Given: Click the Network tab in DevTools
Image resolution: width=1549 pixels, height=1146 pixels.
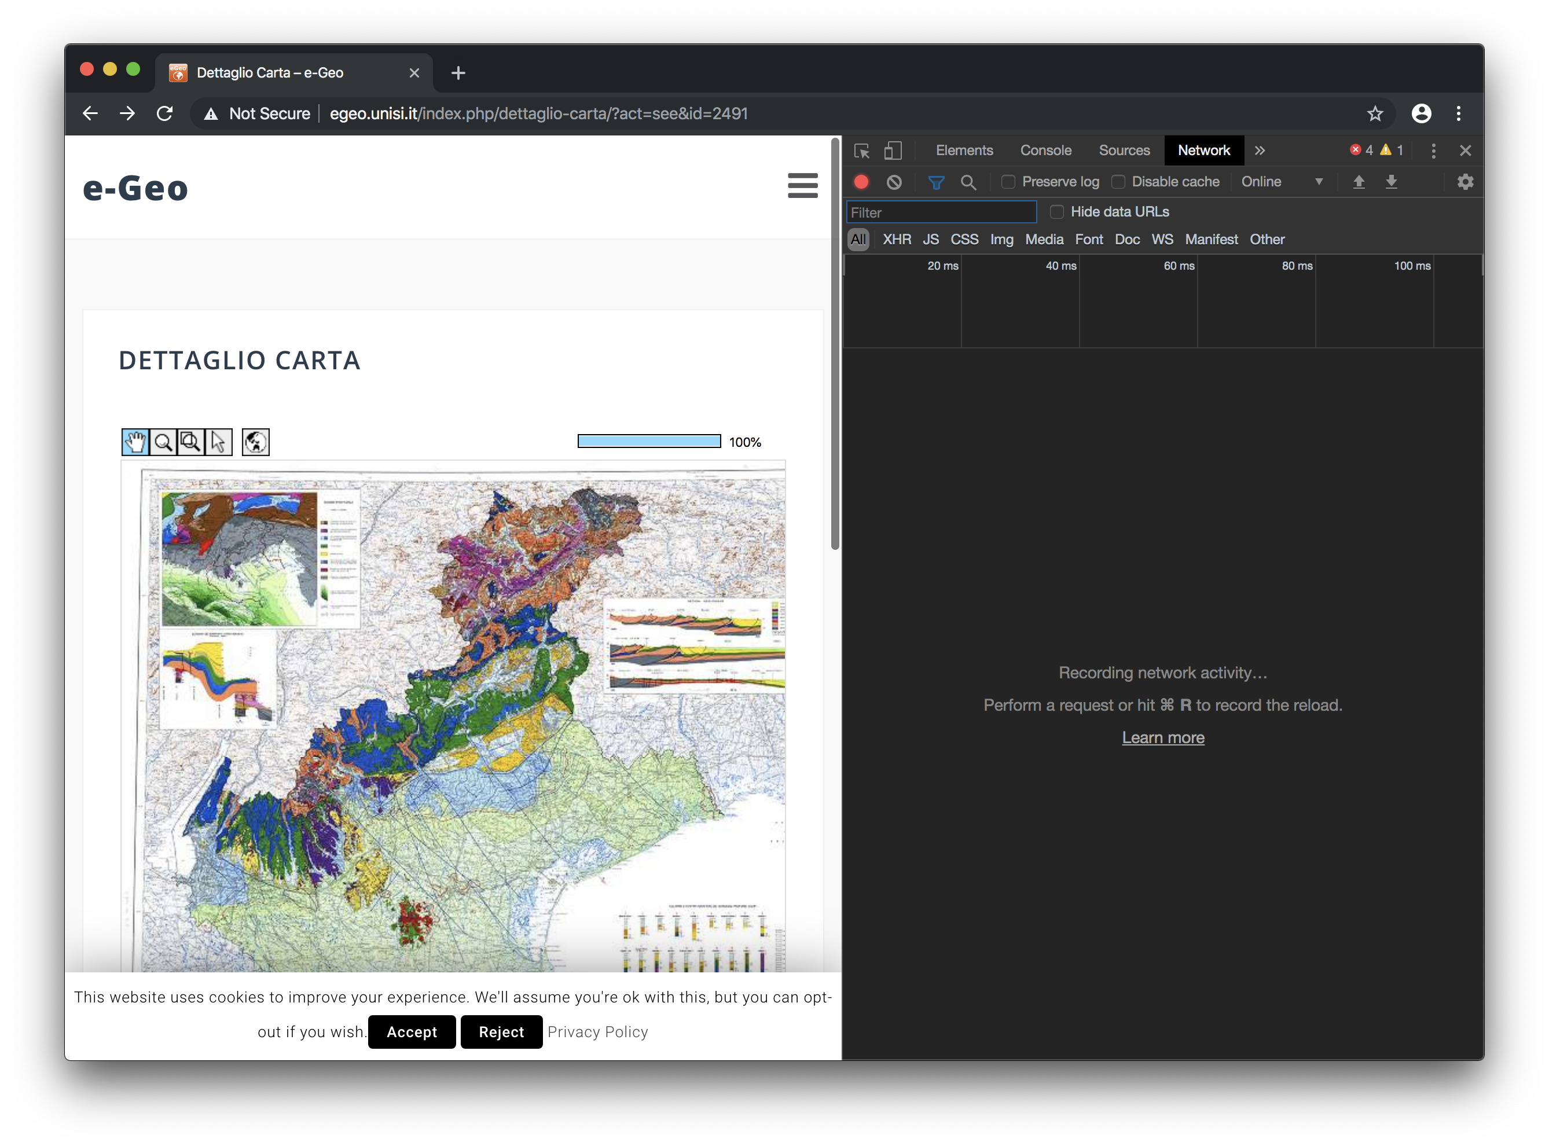Looking at the screenshot, I should click(x=1205, y=148).
